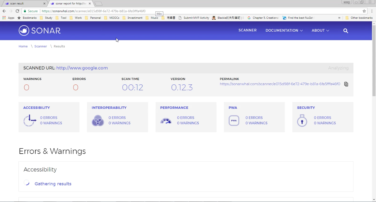This screenshot has height=202, width=376.
Task: Click the Sonar narwhal logo
Action: tap(40, 30)
